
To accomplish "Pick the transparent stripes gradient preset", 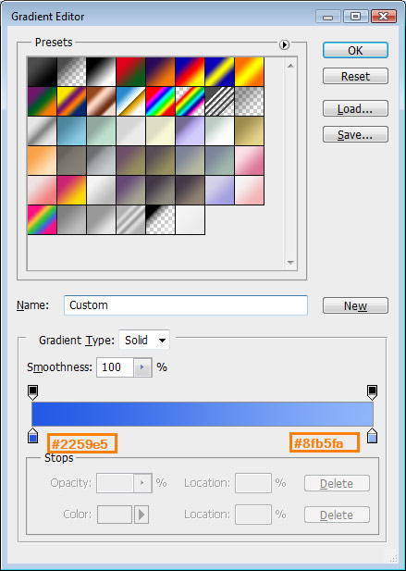I will pyautogui.click(x=220, y=101).
